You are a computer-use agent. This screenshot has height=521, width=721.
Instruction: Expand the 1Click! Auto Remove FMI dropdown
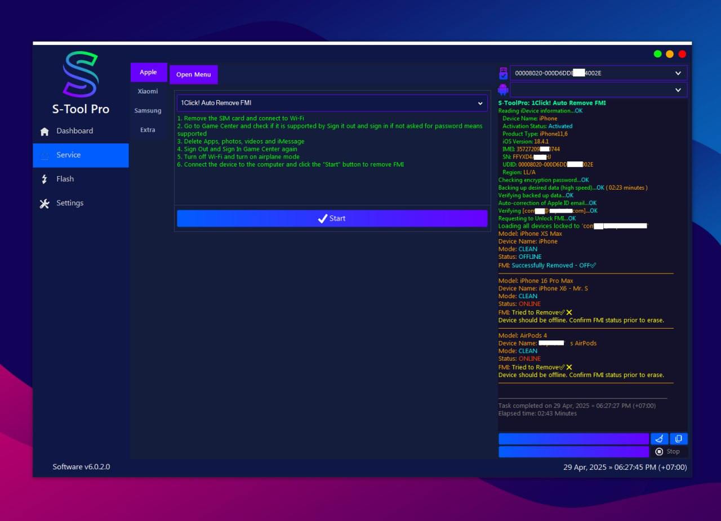pyautogui.click(x=332, y=103)
